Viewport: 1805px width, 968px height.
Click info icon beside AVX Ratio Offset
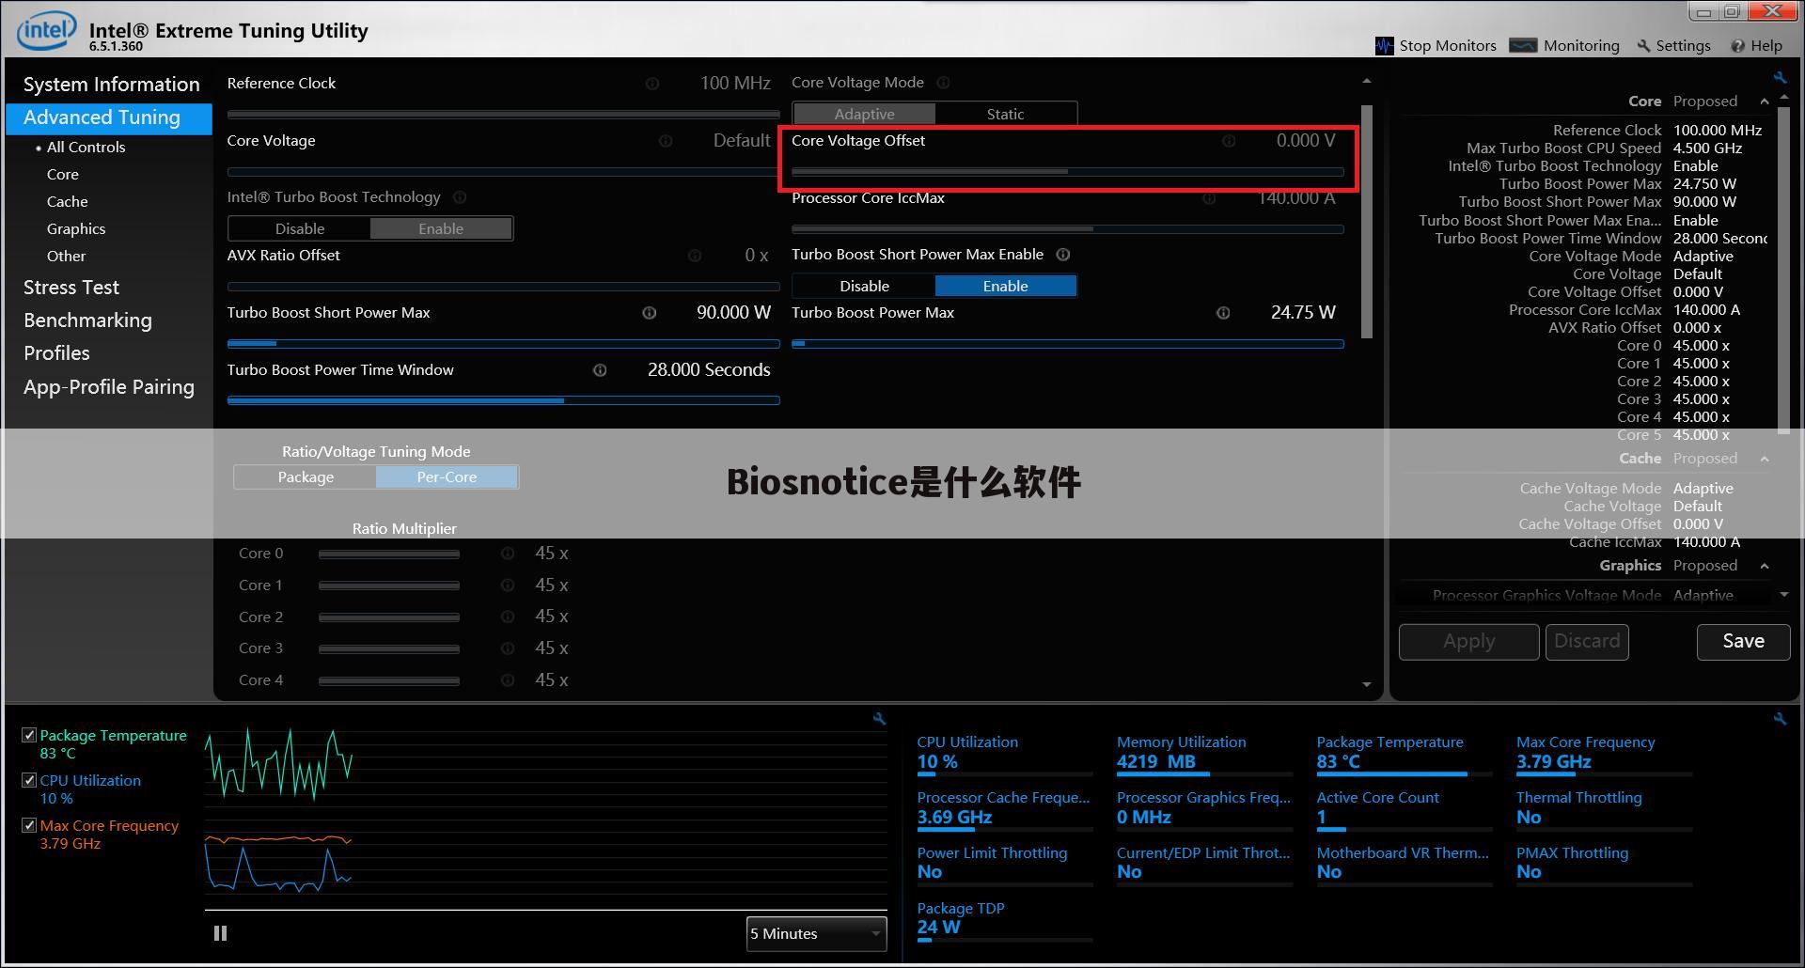click(x=695, y=256)
